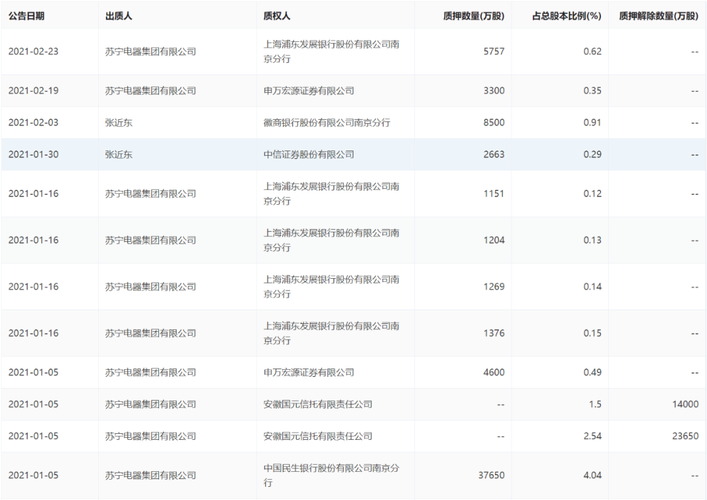Select the 2021-02-23 date cell
The width and height of the screenshot is (707, 500).
(33, 52)
